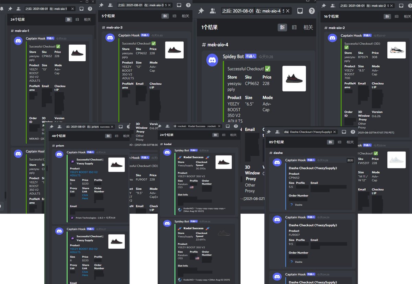Open the inbox in the mek-aio-3 window
Screen dimensions: 412x284
(x=179, y=5)
